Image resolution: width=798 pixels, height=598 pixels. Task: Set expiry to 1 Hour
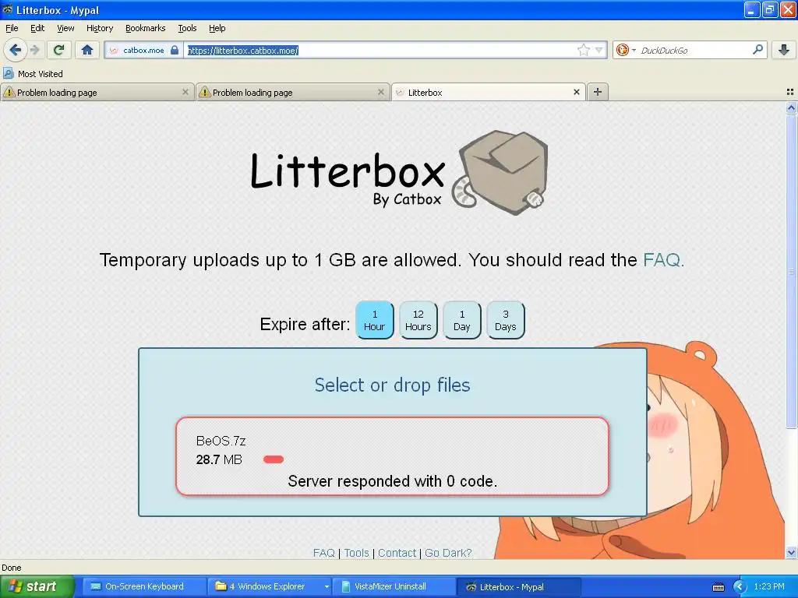[x=375, y=320]
